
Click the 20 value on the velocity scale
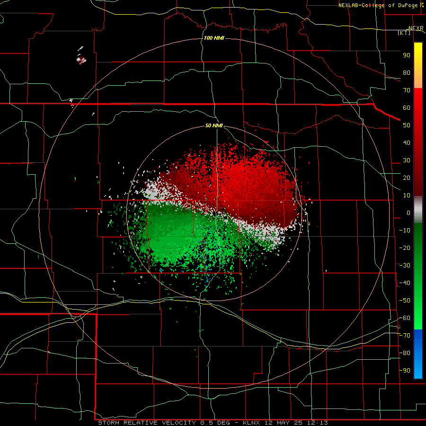(407, 178)
